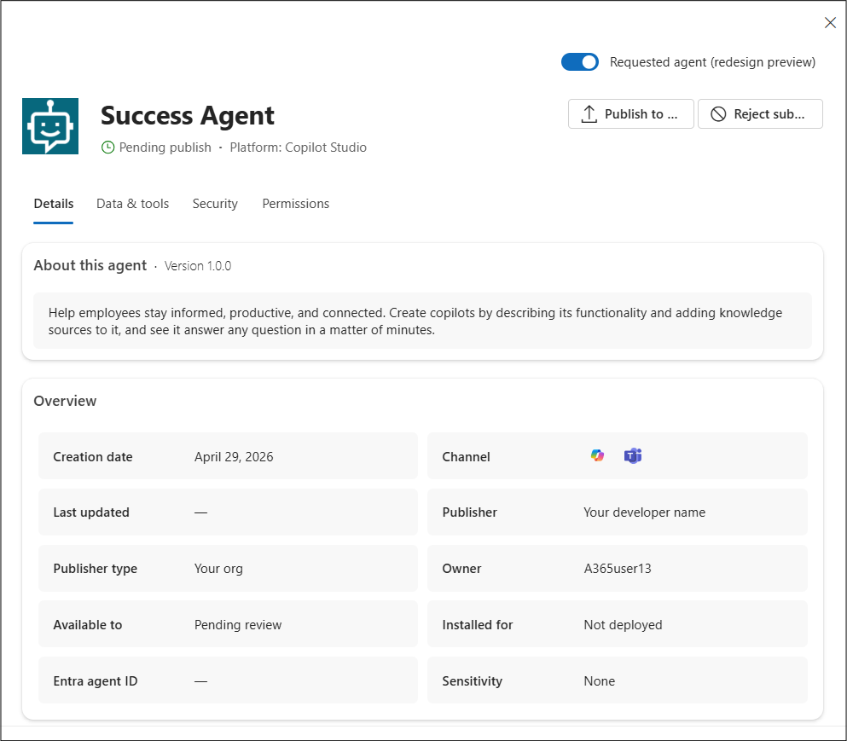Click the Entra agent ID label
This screenshot has width=847, height=741.
(x=96, y=681)
